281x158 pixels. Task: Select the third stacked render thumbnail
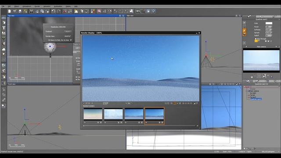[x=134, y=114]
